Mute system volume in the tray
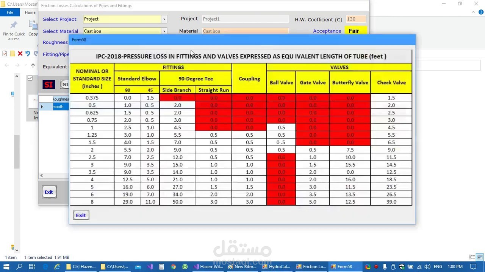This screenshot has width=485, height=272. (x=428, y=266)
